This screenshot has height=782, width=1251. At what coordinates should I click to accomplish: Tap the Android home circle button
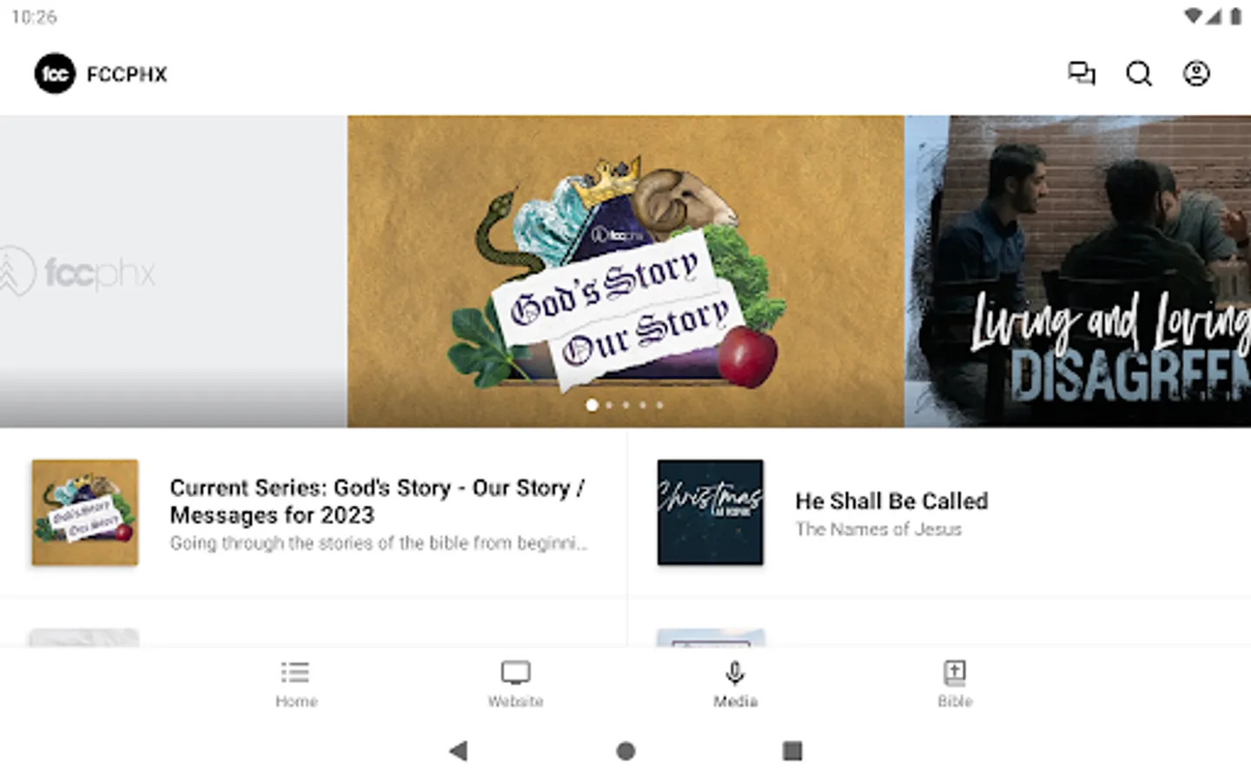625,751
